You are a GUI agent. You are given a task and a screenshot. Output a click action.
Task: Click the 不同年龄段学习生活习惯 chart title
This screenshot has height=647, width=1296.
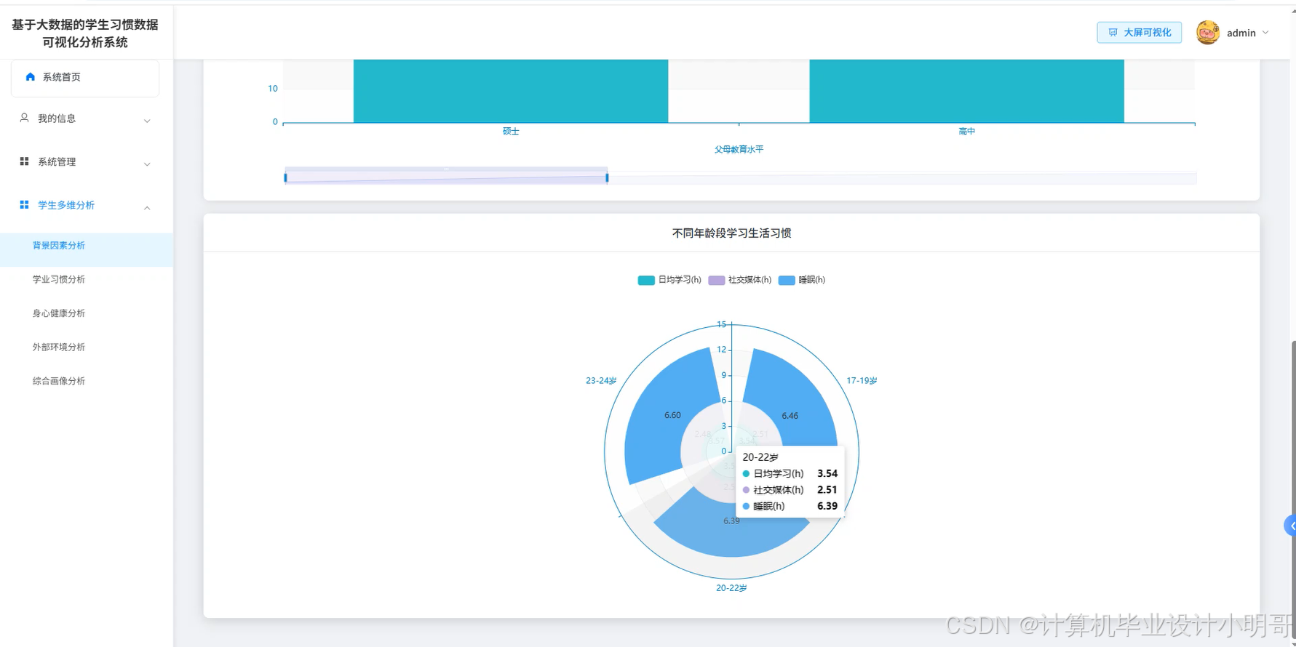pyautogui.click(x=731, y=233)
